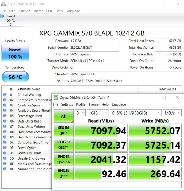The height and width of the screenshot is (191, 184).
Task: Select the Unsafe Shutdowns attribute row
Action: point(27,158)
